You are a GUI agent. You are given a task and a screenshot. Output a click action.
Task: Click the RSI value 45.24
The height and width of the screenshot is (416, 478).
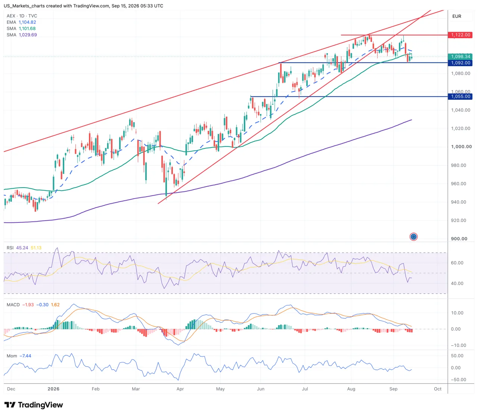coord(22,248)
